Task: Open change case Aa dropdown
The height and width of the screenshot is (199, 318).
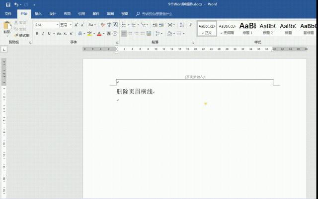Action: click(x=92, y=25)
